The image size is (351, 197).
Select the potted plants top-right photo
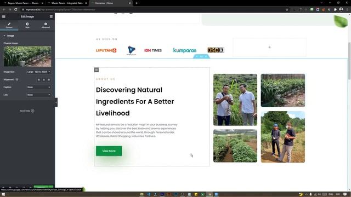[283, 90]
